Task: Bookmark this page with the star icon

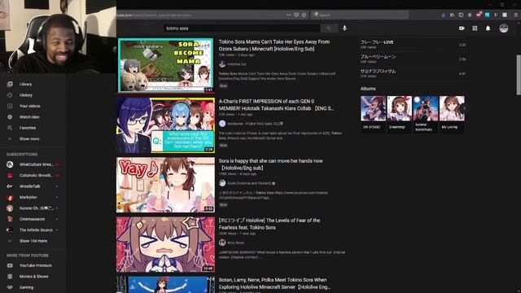Action: point(304,15)
